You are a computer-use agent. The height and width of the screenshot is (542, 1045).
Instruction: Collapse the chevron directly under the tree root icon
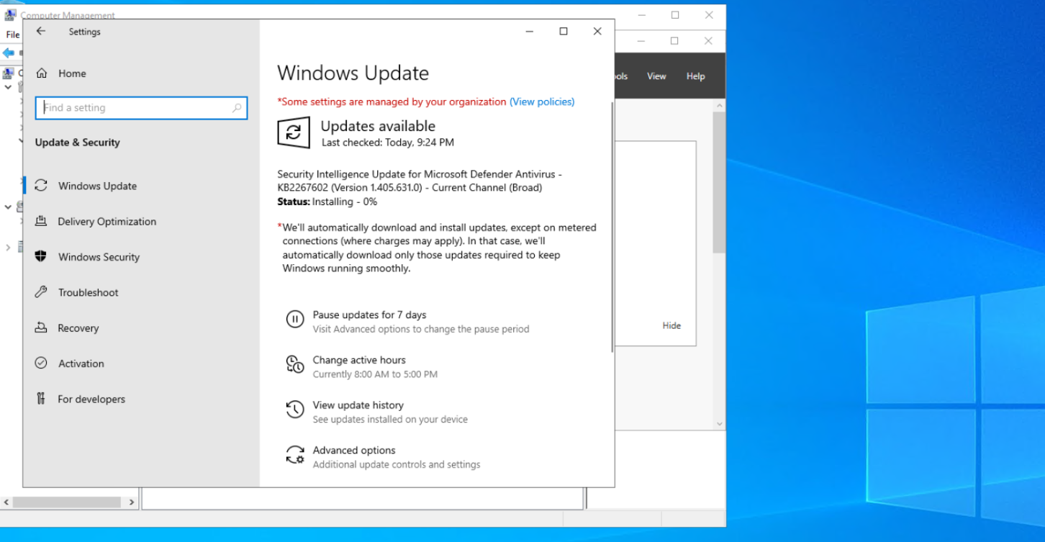[x=8, y=87]
